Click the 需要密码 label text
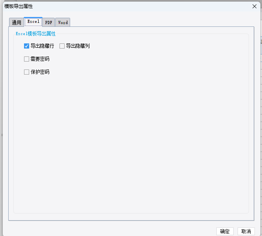262x236 pixels. 40,59
